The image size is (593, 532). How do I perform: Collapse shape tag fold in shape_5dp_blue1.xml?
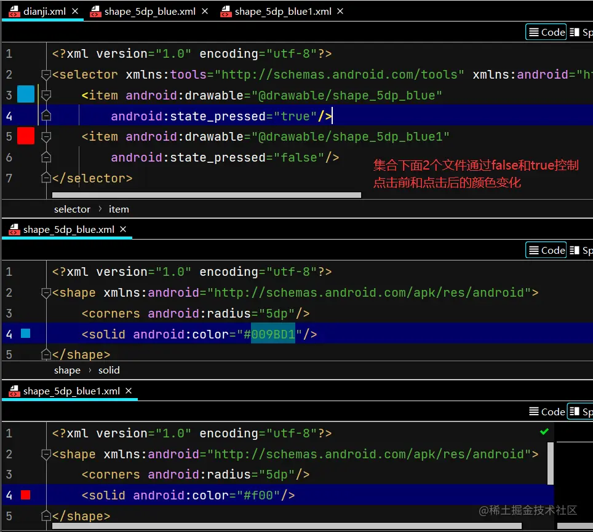[46, 455]
